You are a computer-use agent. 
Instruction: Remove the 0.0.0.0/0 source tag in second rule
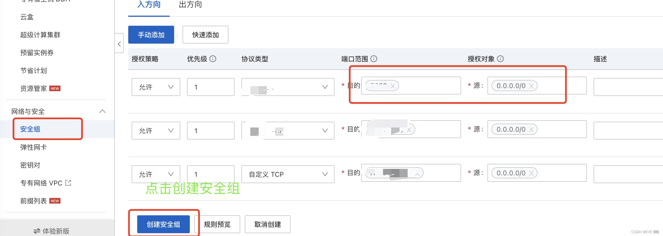click(531, 129)
